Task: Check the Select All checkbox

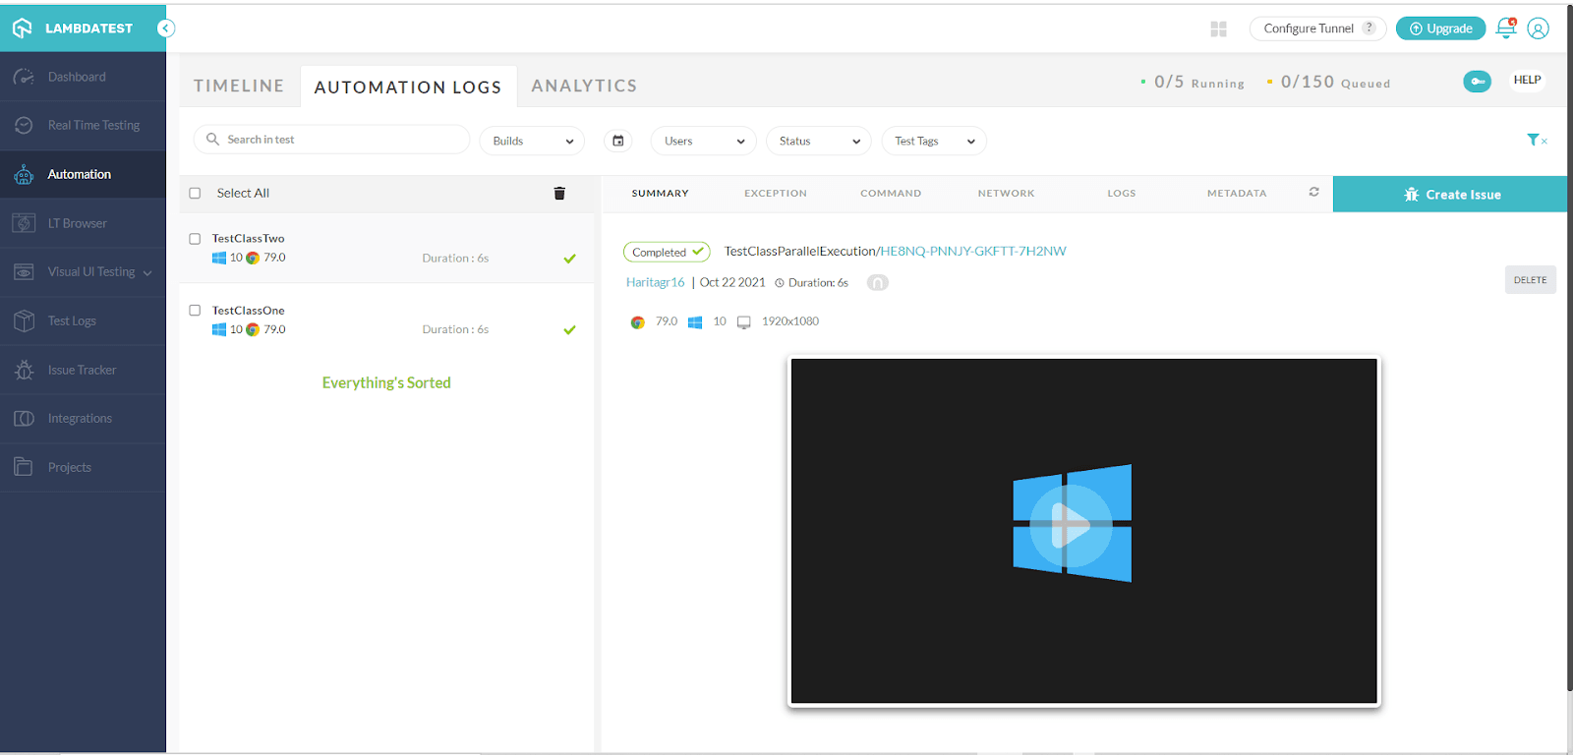Action: (x=195, y=194)
